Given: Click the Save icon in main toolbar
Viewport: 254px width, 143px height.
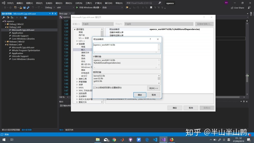Looking at the screenshot, I should click(24, 7).
